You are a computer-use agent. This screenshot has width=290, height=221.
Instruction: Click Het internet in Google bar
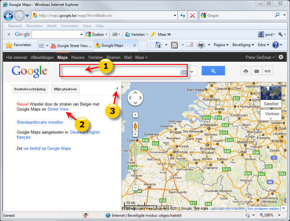(16, 58)
